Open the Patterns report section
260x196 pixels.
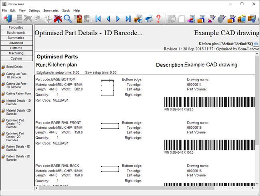point(16,48)
